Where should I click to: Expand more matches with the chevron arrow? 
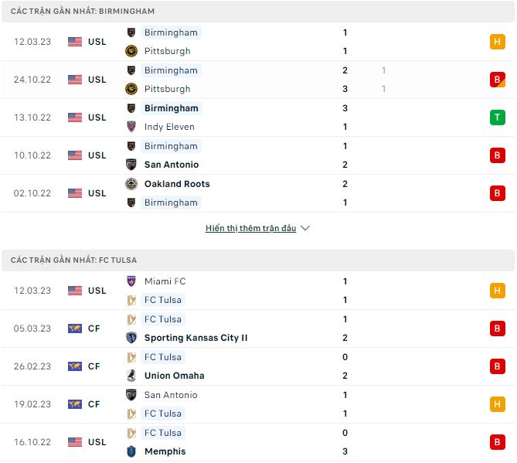[305, 229]
